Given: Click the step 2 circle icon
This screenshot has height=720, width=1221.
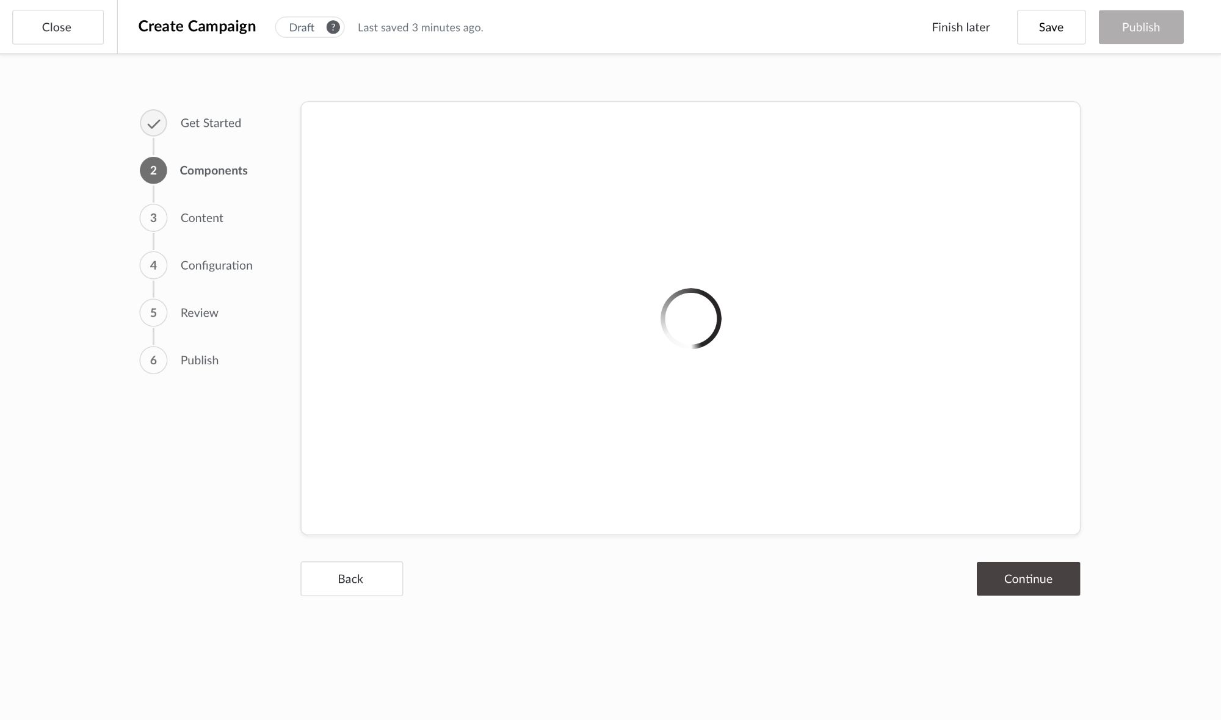Looking at the screenshot, I should [153, 171].
